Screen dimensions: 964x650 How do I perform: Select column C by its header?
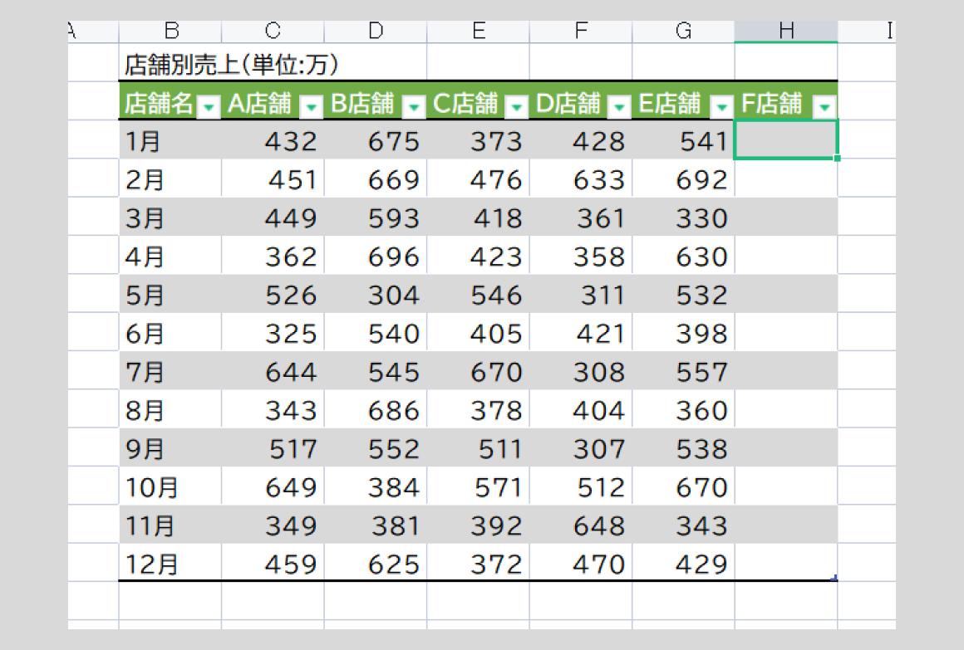click(273, 31)
